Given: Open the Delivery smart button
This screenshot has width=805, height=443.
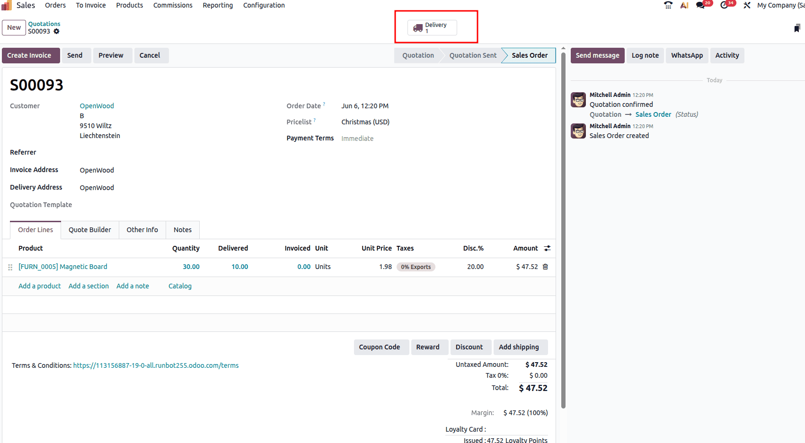Looking at the screenshot, I should (432, 27).
